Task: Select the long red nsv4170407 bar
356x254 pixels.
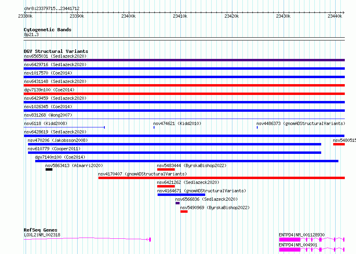Action: tap(222, 178)
